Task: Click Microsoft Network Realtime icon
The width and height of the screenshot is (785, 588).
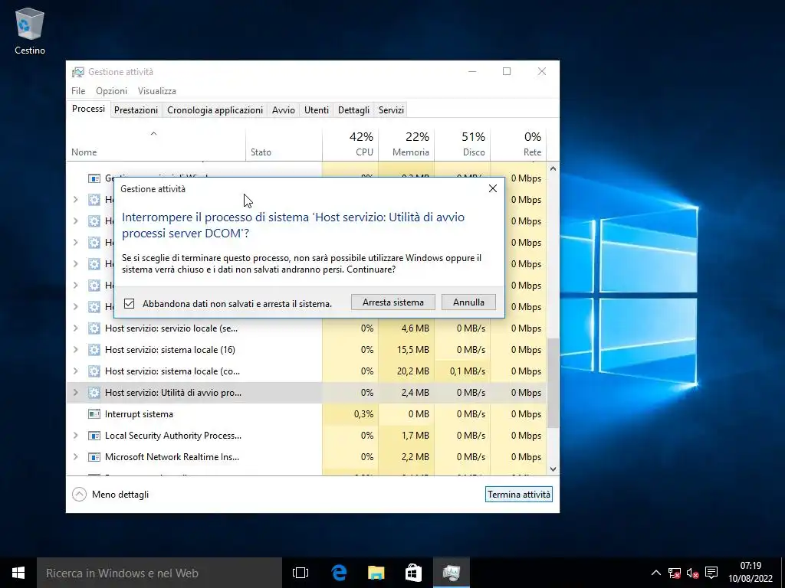Action: [x=94, y=457]
